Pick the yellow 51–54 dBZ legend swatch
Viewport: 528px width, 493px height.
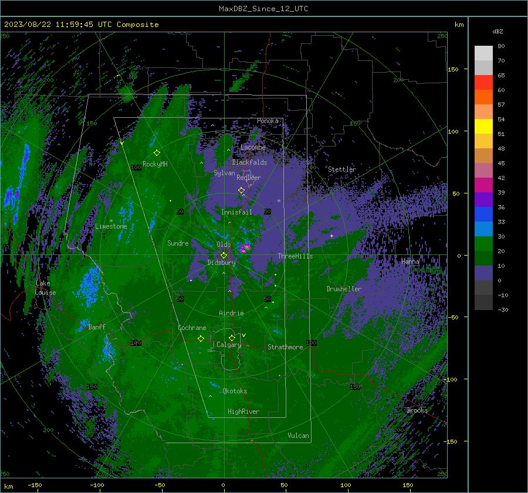point(483,127)
